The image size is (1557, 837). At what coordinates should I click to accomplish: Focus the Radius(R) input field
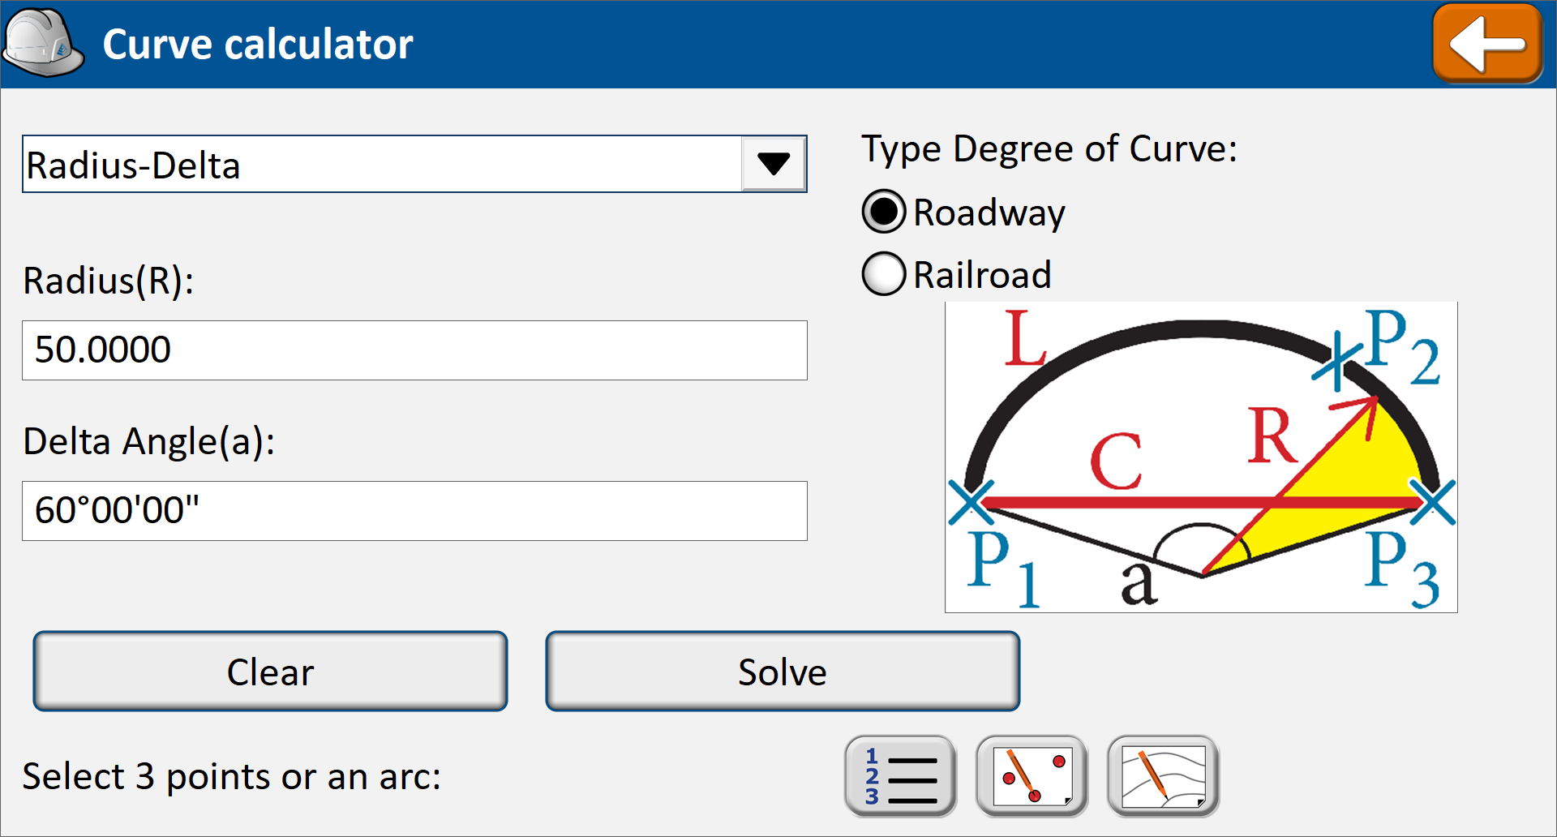point(414,350)
